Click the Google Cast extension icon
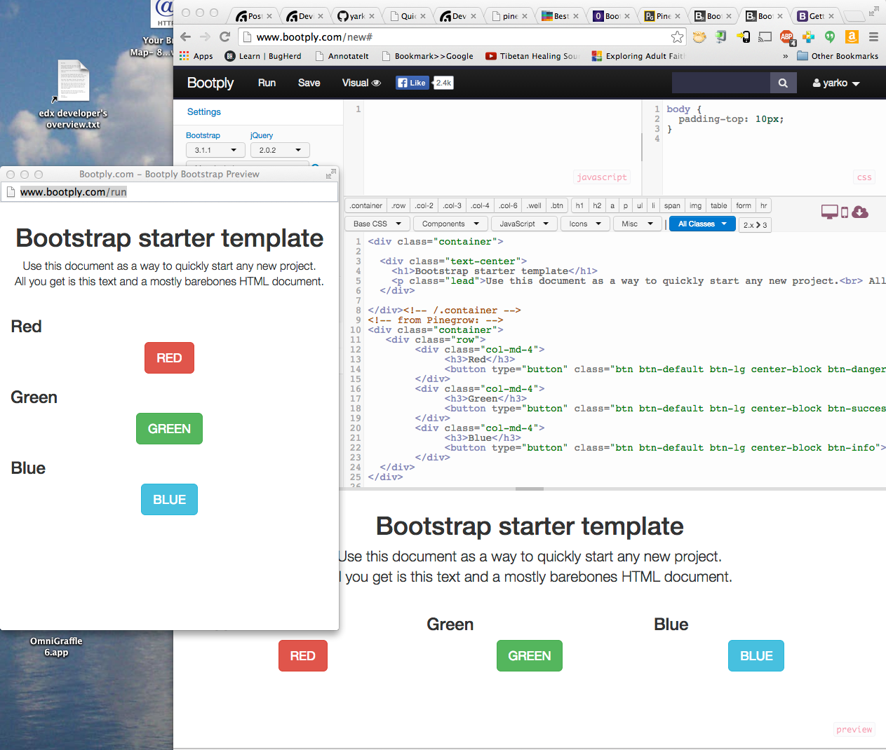 tap(765, 36)
